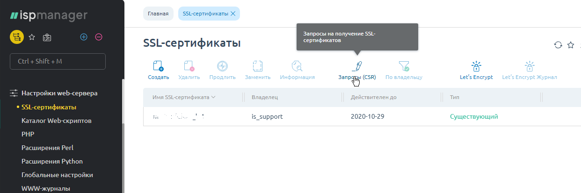Click the is_support owner cell
The image size is (581, 193).
point(267,116)
